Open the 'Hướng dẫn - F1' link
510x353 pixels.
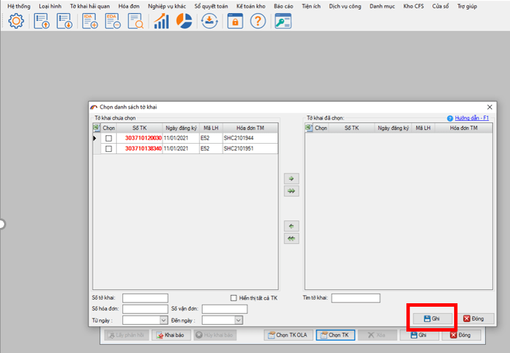(x=472, y=118)
